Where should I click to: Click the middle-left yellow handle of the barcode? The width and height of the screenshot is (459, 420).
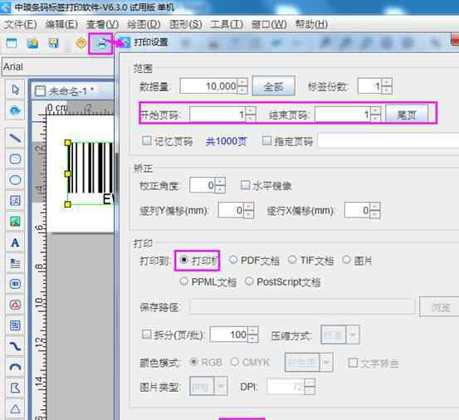[x=67, y=173]
